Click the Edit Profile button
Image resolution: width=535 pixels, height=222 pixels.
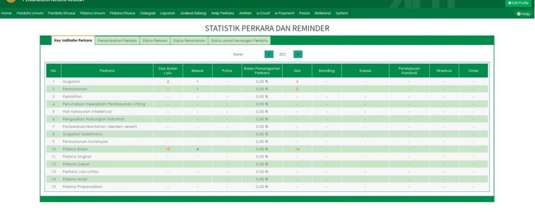(518, 3)
